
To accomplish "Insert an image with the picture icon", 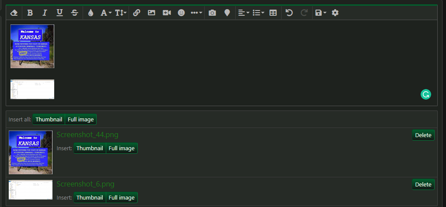I will click(152, 13).
